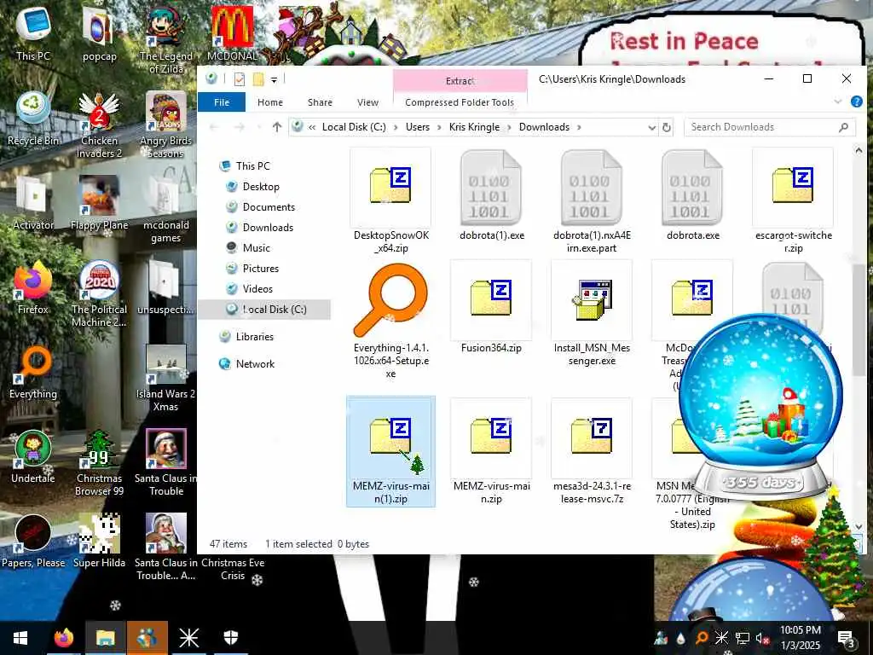The height and width of the screenshot is (655, 873).
Task: Refresh the Downloads folder
Action: pyautogui.click(x=667, y=128)
